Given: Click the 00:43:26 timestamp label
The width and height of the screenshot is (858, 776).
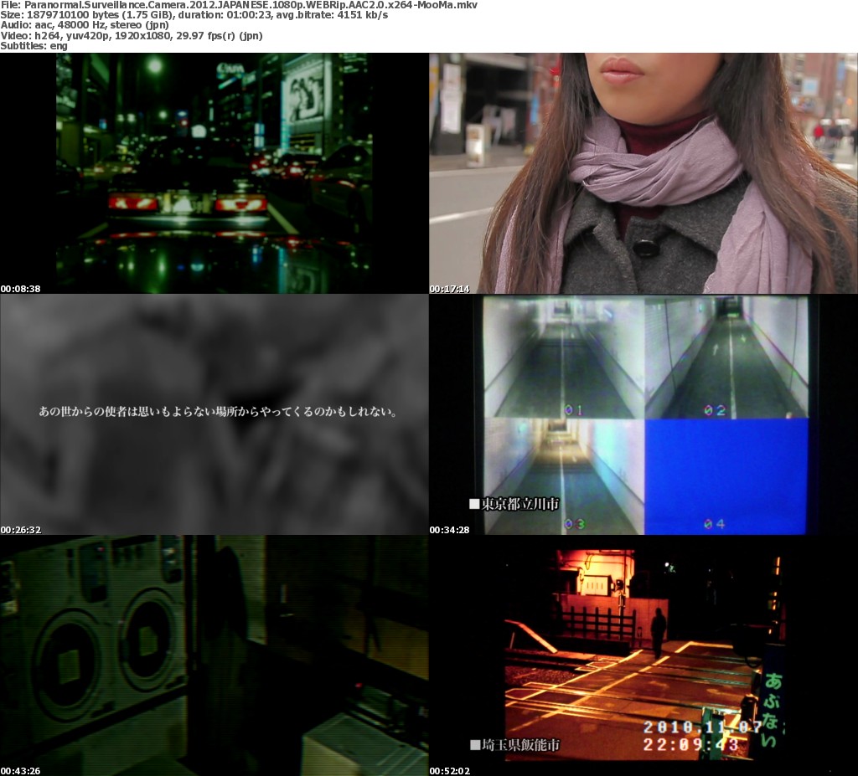Looking at the screenshot, I should click(21, 771).
